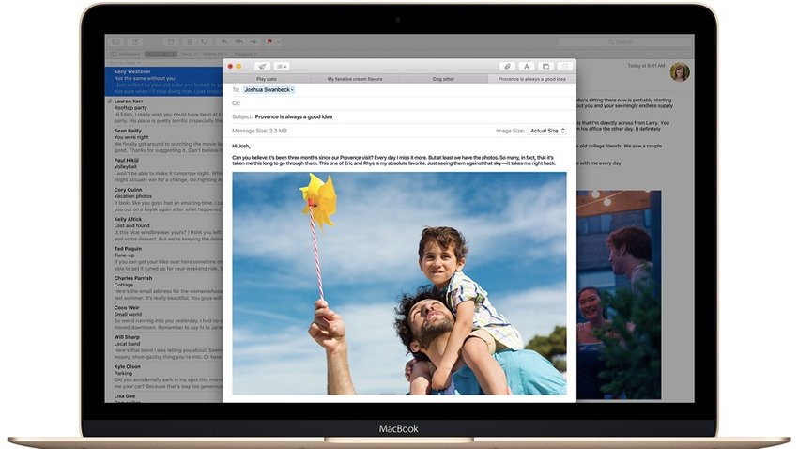Select the Inbox favorites bar item

click(x=161, y=54)
